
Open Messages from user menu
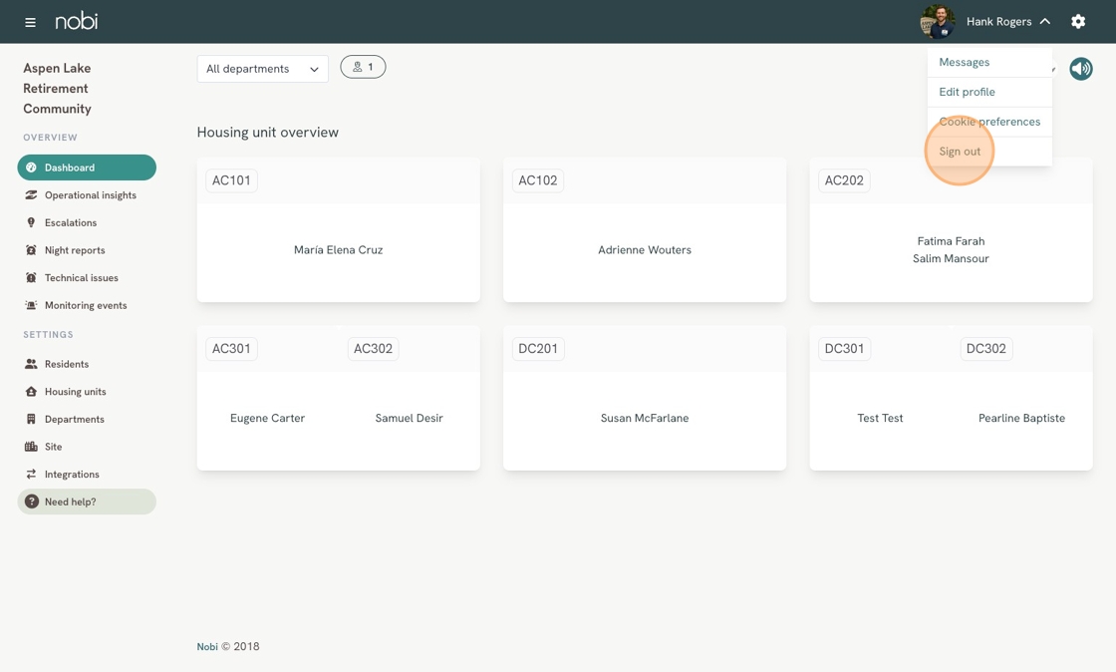964,62
